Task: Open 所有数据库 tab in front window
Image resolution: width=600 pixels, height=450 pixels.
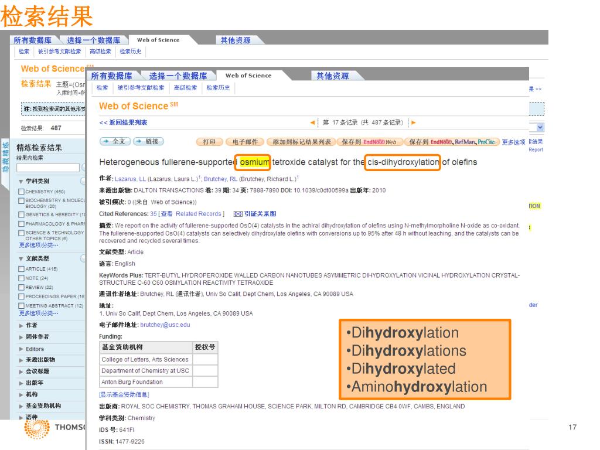Action: point(112,76)
